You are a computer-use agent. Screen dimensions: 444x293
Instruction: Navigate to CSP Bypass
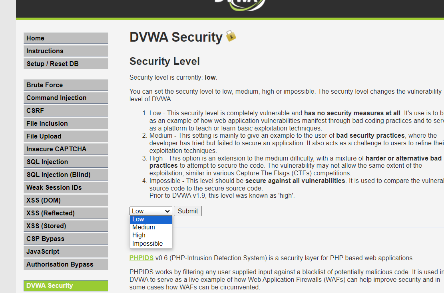click(x=66, y=239)
